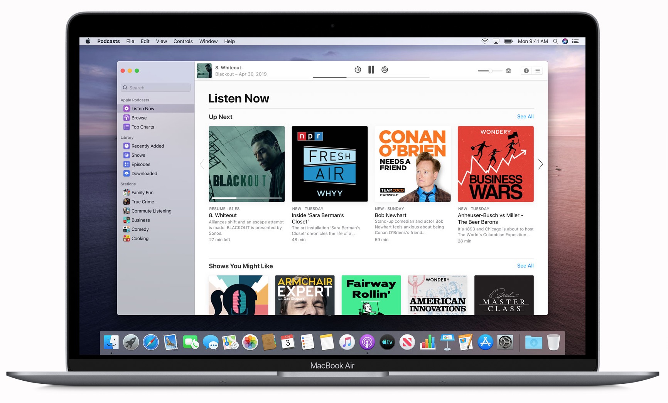Screen dimensions: 668x403
Task: Select the Blackout artwork thumbnail
Action: point(247,164)
